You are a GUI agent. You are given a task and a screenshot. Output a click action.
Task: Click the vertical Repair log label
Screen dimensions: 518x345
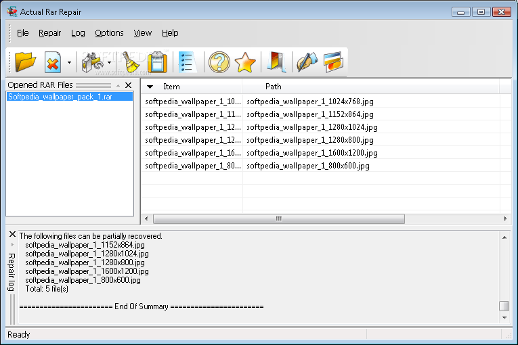12,272
